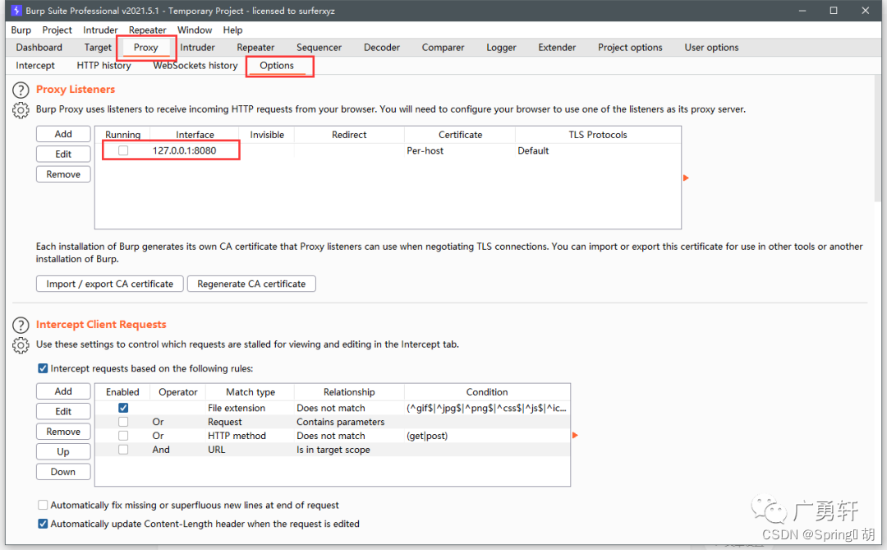Go to the WebSockets history sub-tab
This screenshot has width=887, height=550.
(195, 66)
